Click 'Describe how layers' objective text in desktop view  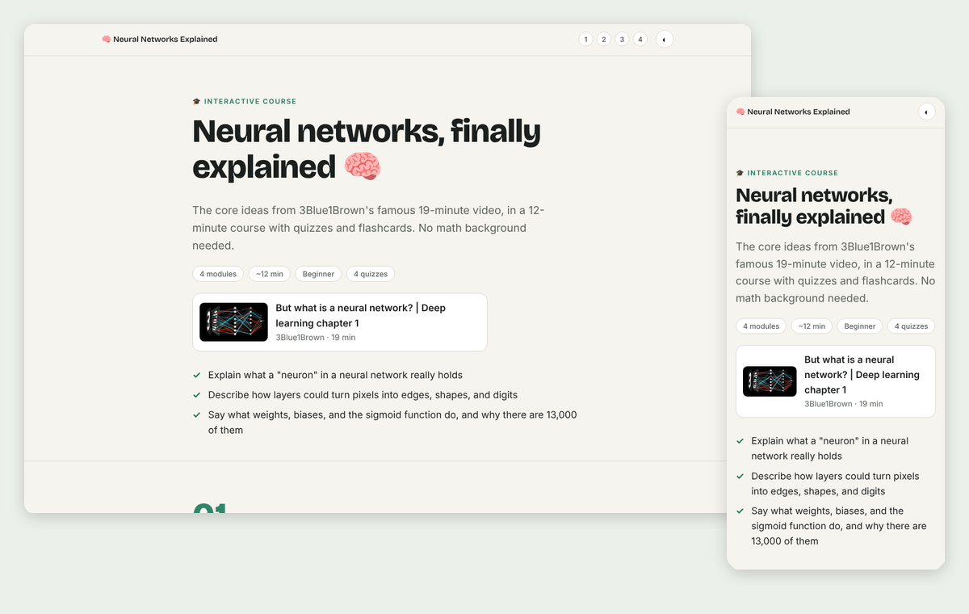pos(363,395)
